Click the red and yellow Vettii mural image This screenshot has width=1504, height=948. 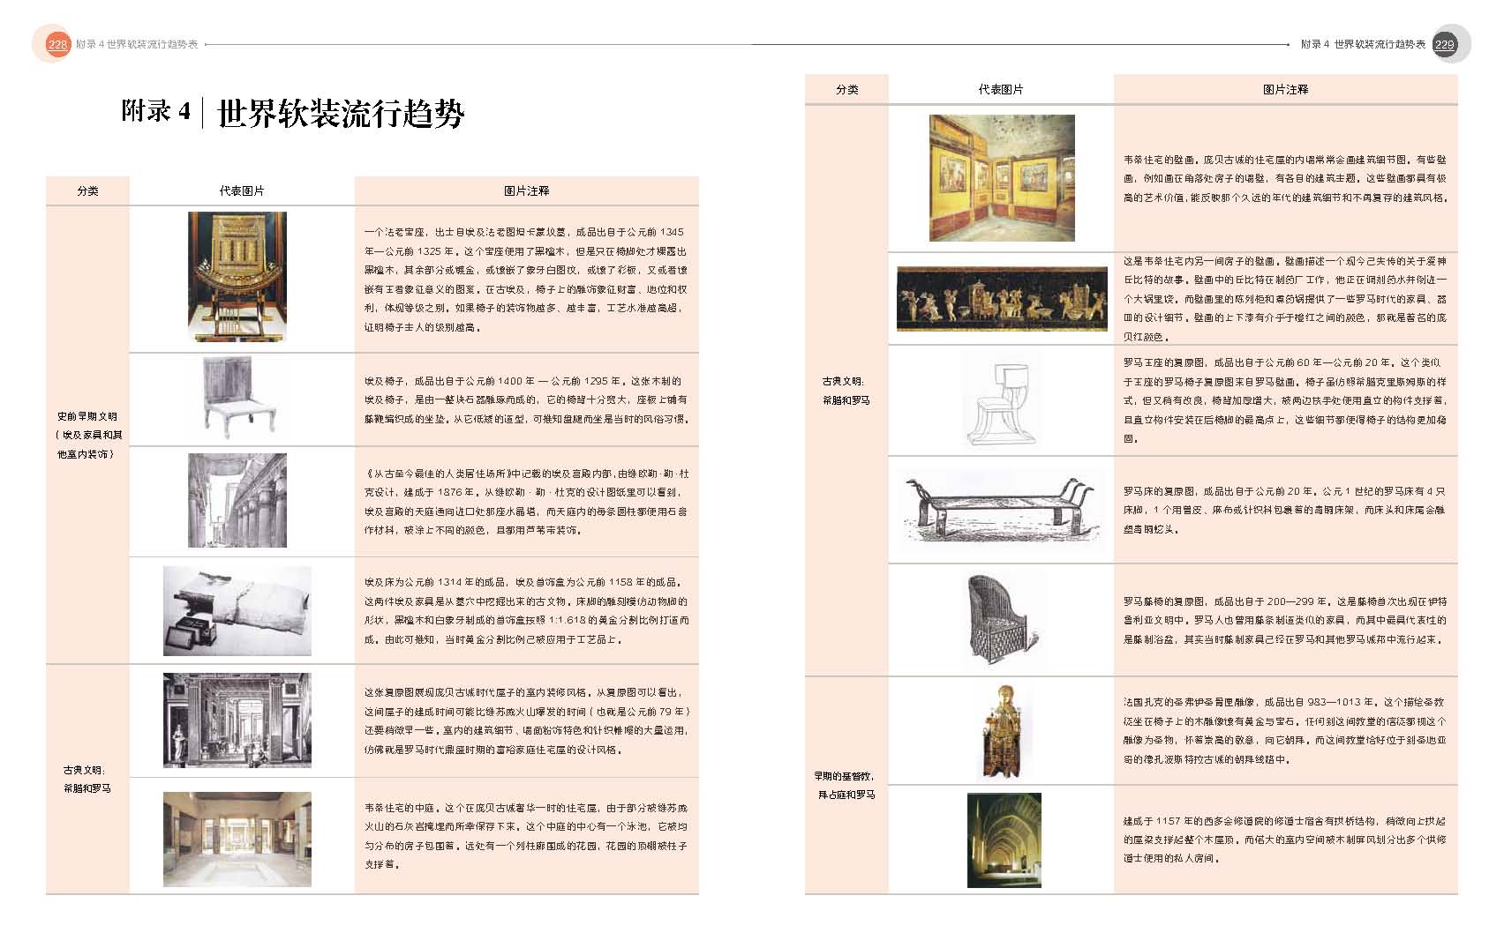pos(1001,177)
